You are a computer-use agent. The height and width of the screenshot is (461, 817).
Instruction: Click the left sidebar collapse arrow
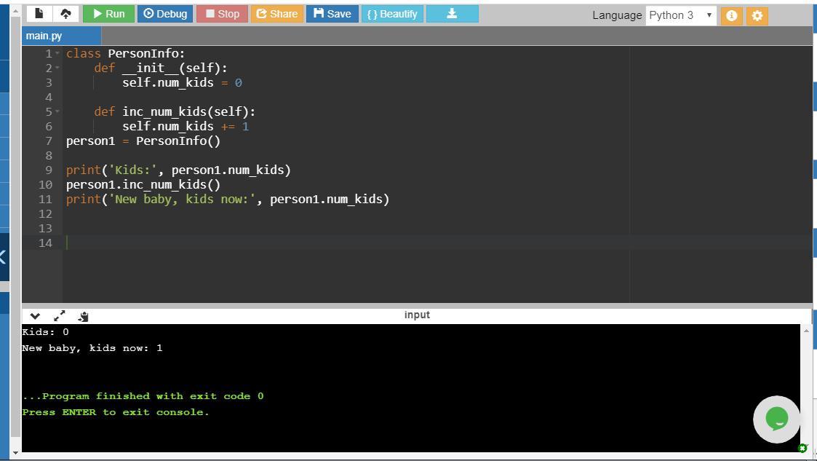pyautogui.click(x=3, y=256)
